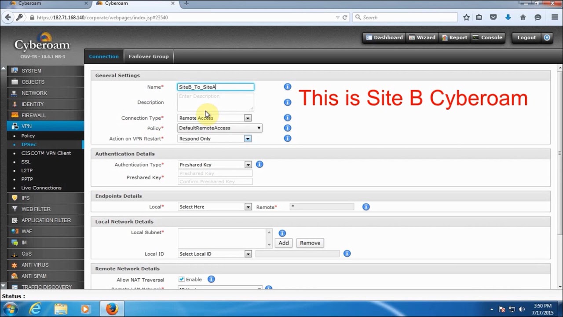This screenshot has width=563, height=317.
Task: Launch the Wizard
Action: 422,37
